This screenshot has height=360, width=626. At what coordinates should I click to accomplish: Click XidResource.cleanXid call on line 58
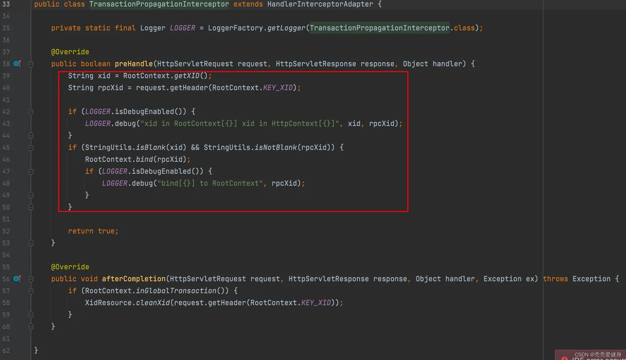127,302
